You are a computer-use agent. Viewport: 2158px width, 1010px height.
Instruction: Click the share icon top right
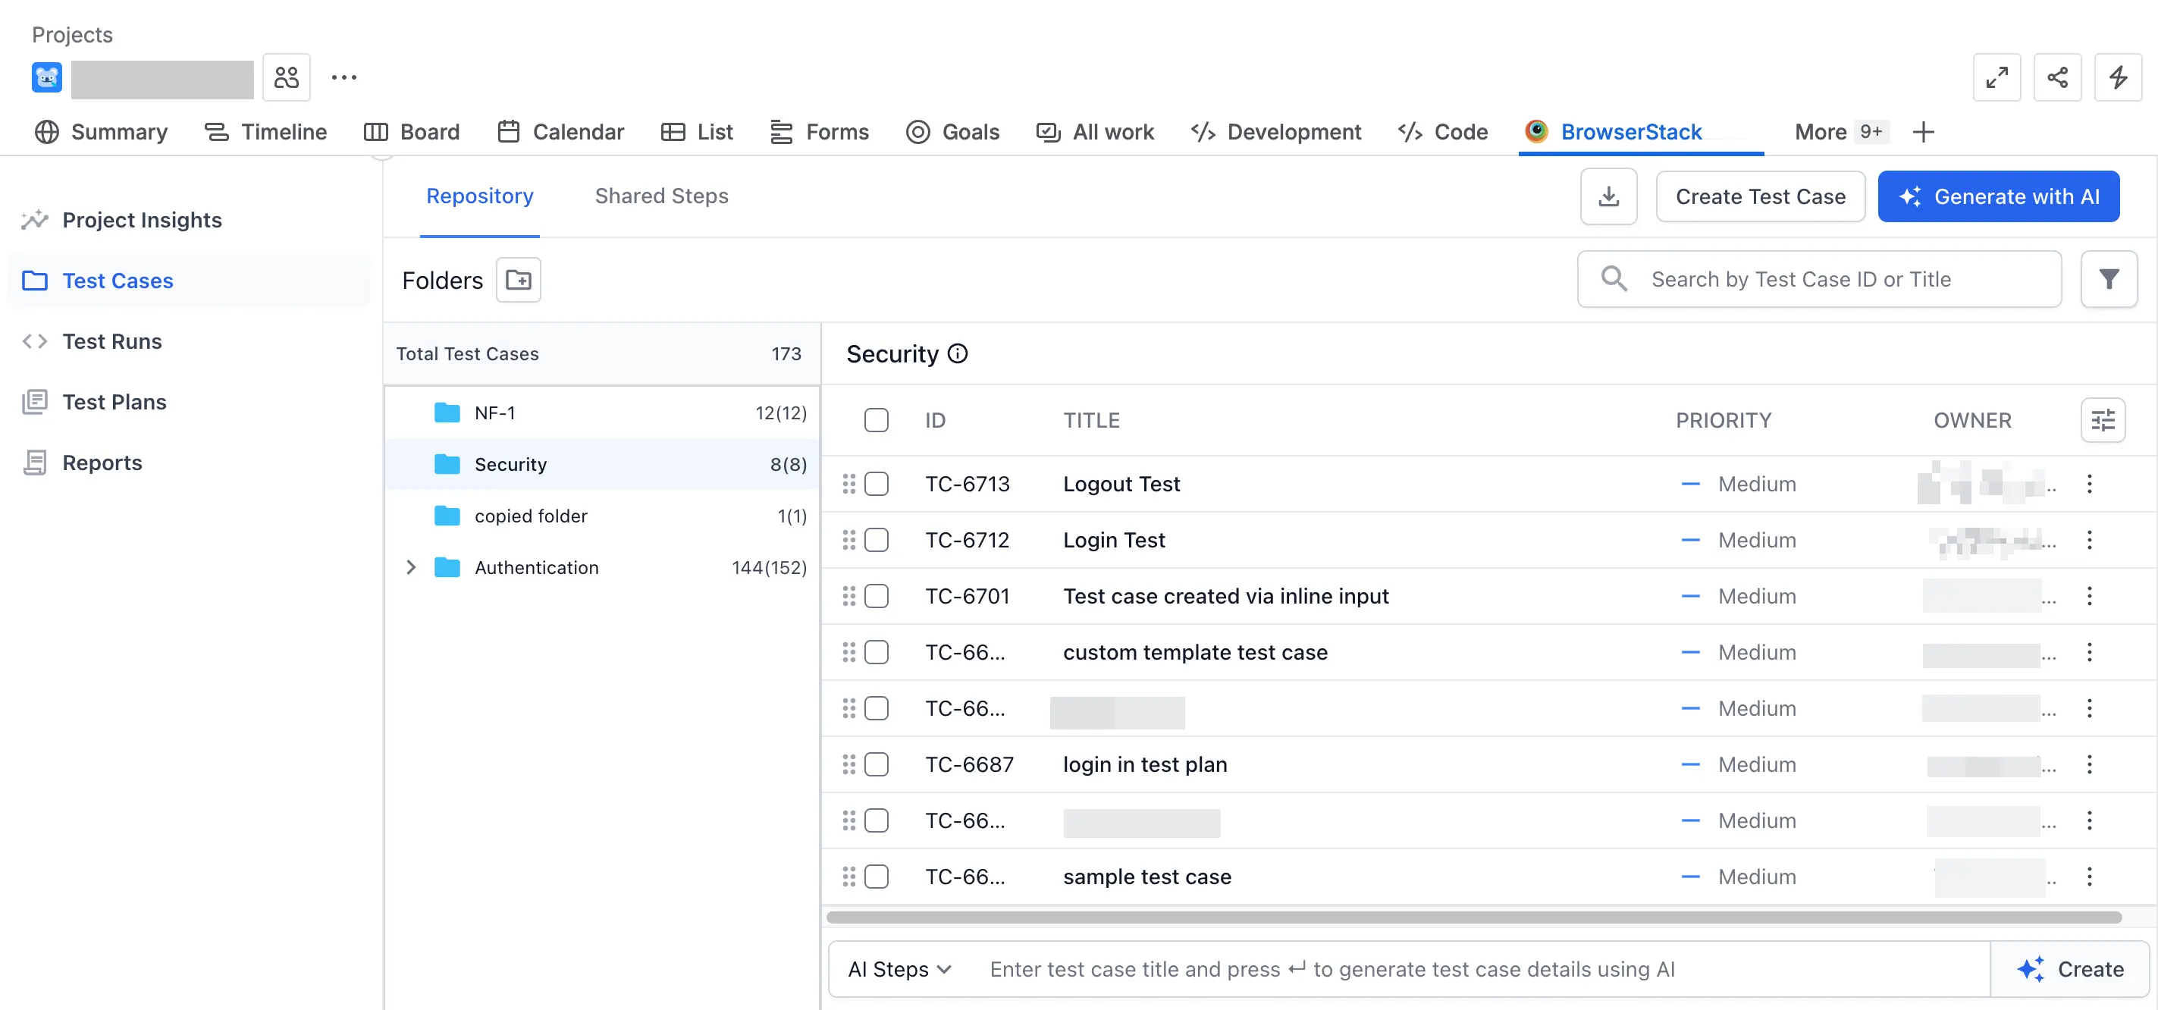click(2056, 78)
